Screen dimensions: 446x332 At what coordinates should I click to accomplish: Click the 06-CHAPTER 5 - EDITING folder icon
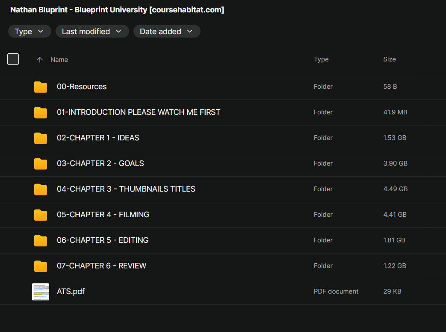point(40,240)
